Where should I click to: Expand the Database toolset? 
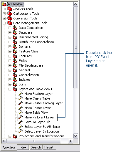click(10, 32)
